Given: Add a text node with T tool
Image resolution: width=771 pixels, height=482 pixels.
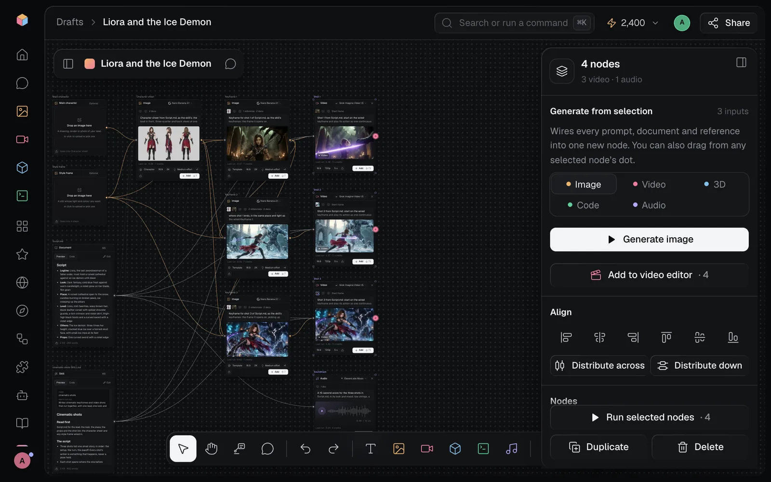Looking at the screenshot, I should (x=371, y=449).
